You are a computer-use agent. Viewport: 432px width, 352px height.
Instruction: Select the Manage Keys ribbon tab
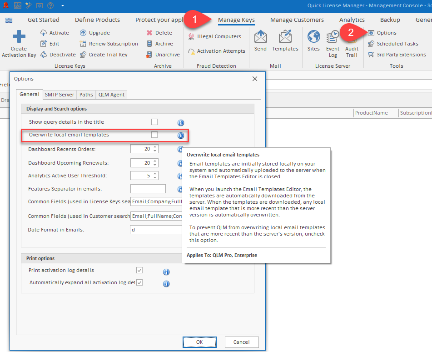pyautogui.click(x=236, y=20)
